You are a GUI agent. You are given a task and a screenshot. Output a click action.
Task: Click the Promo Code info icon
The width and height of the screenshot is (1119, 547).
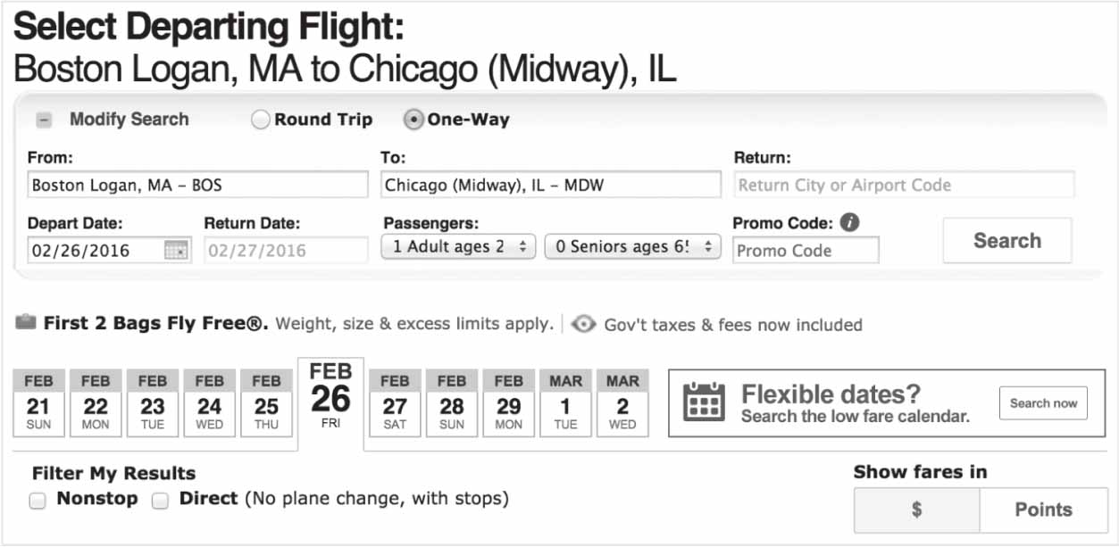pos(849,223)
